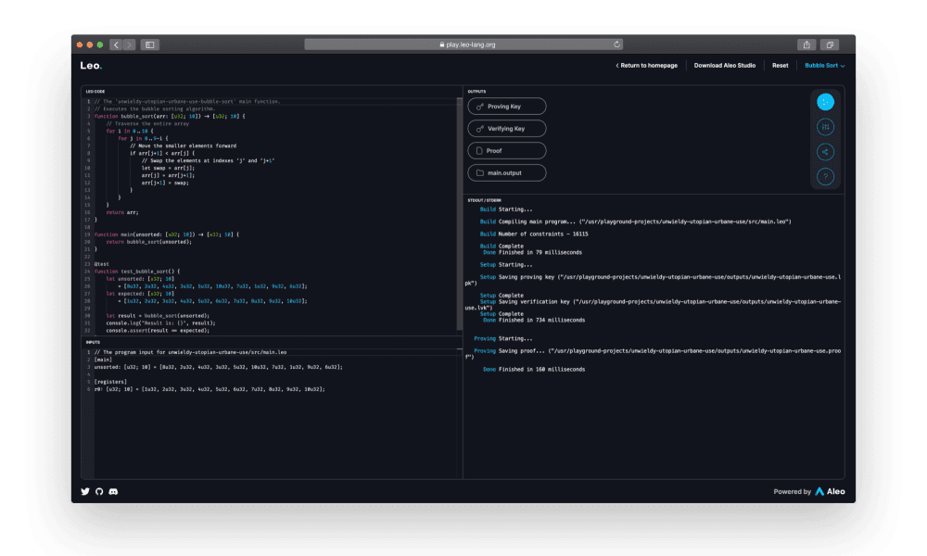The width and height of the screenshot is (927, 556).
Task: Click Download Aleo Studio
Action: [x=727, y=66]
